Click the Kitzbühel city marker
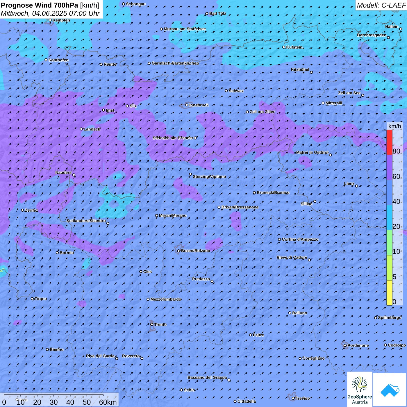This screenshot has width=407, height=407. (x=311, y=72)
